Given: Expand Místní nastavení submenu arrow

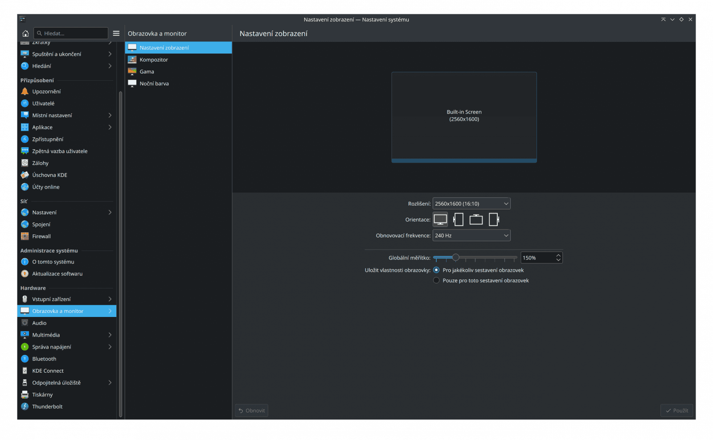Looking at the screenshot, I should pos(110,115).
